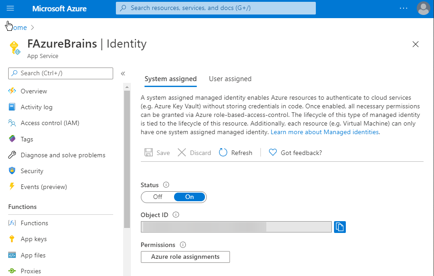434x276 pixels.
Task: Click the Discard button label
Action: (x=200, y=153)
